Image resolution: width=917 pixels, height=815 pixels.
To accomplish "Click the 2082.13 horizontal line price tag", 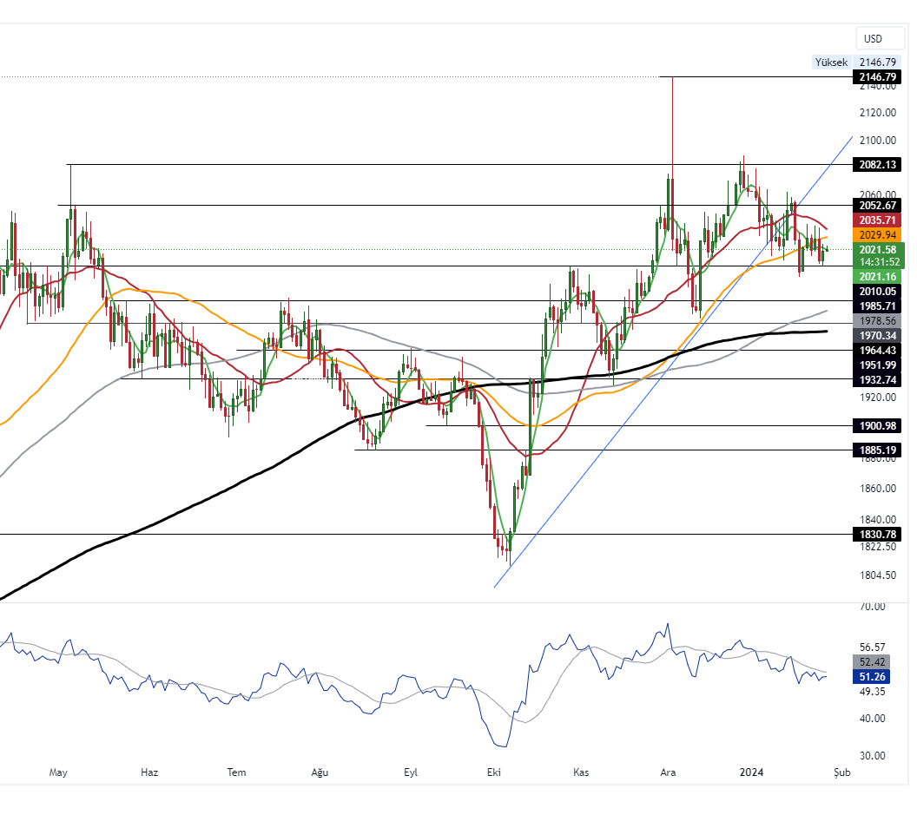I will coord(877,165).
